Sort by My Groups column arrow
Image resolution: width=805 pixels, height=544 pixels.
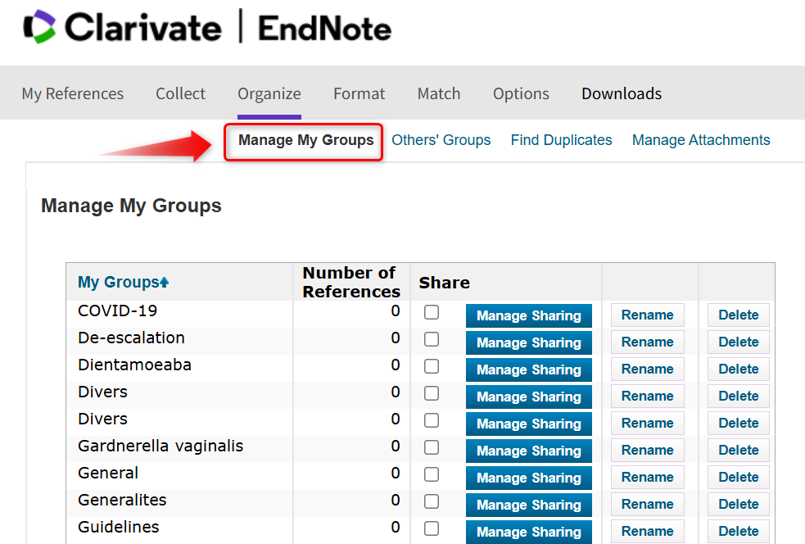click(x=165, y=283)
